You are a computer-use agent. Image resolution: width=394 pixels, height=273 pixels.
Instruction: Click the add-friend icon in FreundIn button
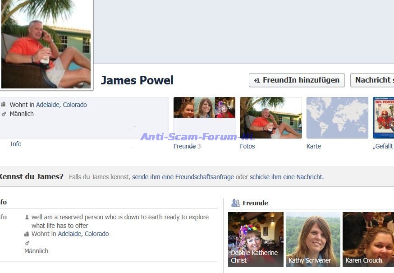click(x=257, y=80)
